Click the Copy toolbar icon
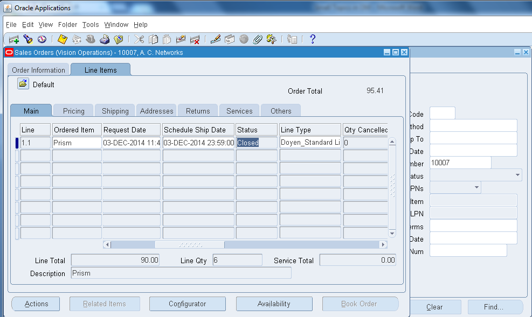 154,39
